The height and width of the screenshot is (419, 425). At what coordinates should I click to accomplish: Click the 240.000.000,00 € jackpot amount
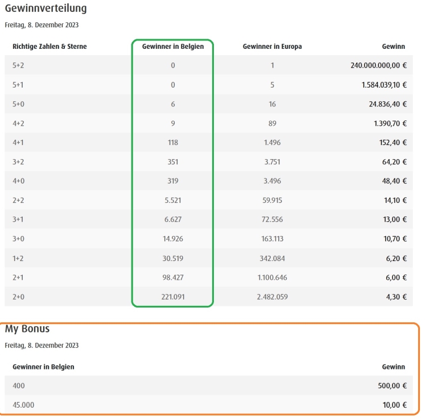(378, 65)
